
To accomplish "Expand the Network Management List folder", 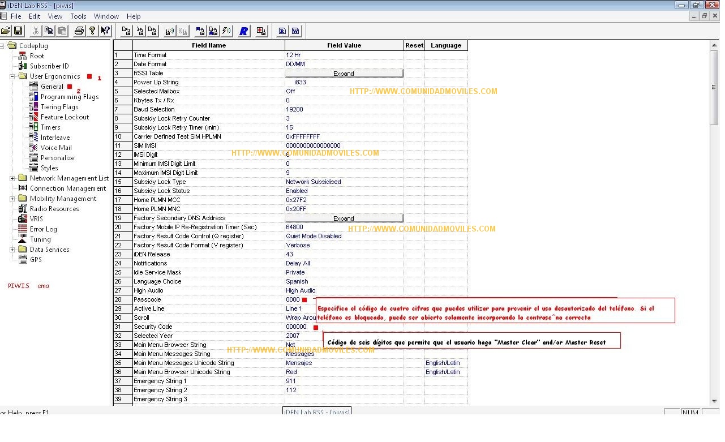I will (x=12, y=178).
